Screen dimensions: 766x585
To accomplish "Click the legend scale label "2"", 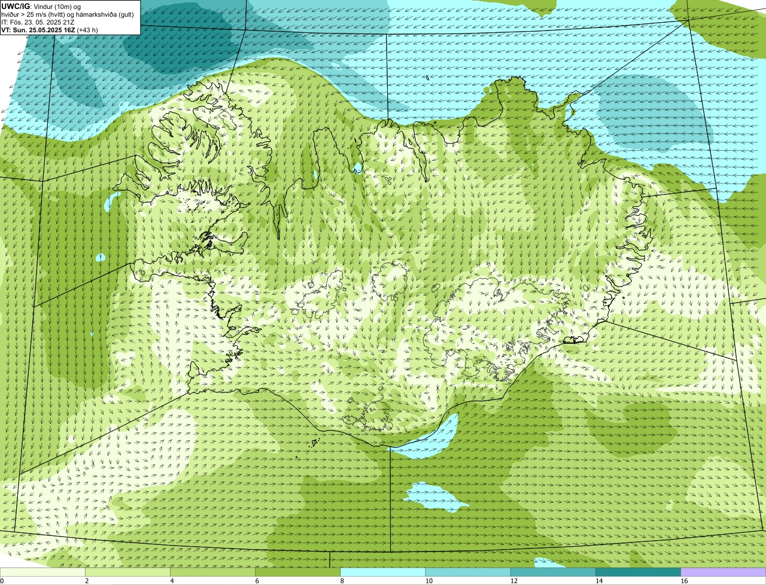I will pos(87,581).
